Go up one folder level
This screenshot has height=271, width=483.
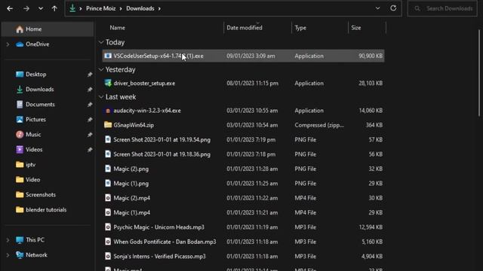(54, 8)
